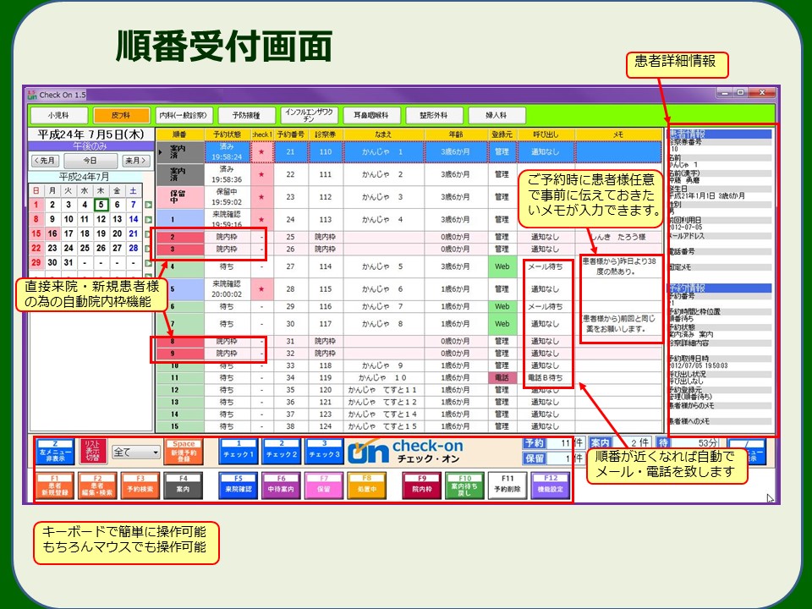812x609 pixels.
Task: Go to previous month with 先月 button
Action: tap(45, 161)
